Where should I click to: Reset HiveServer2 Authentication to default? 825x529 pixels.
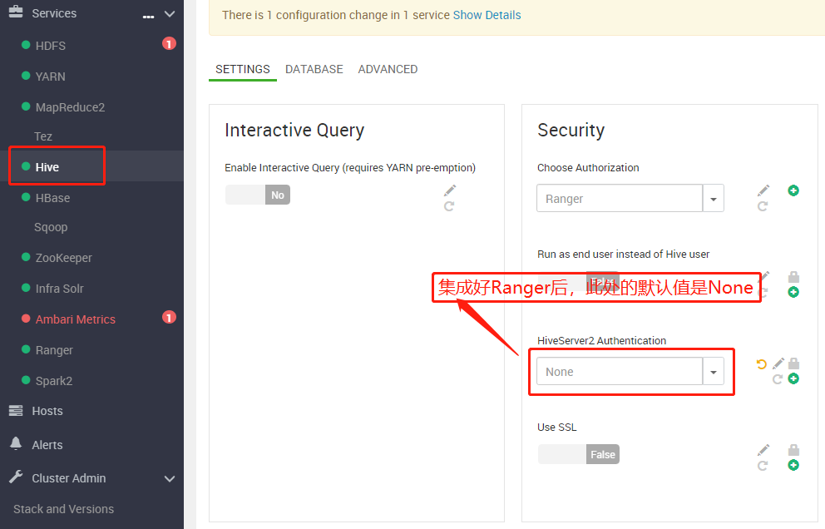(x=778, y=379)
